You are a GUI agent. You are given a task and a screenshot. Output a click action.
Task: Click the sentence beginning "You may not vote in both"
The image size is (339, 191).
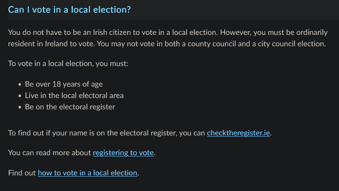pos(219,44)
